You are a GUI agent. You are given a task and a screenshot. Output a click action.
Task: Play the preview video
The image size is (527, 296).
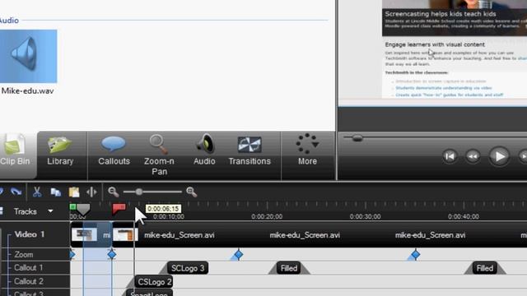[500, 156]
